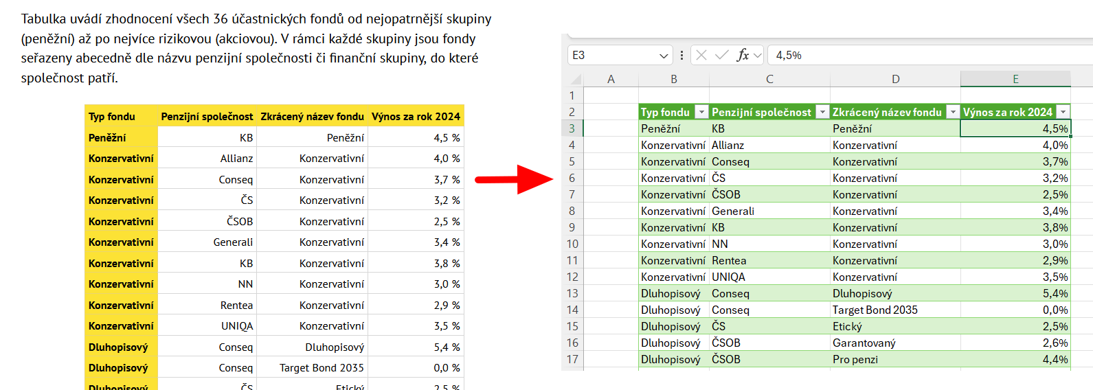Click 'Target Bond 2035' in web table
Image resolution: width=1093 pixels, height=390 pixels.
[322, 368]
